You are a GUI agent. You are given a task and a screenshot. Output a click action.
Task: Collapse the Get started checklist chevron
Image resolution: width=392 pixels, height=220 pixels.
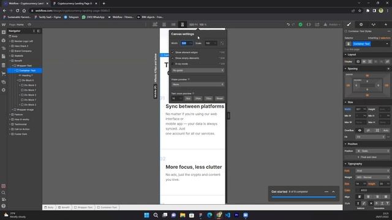pyautogui.click(x=333, y=191)
